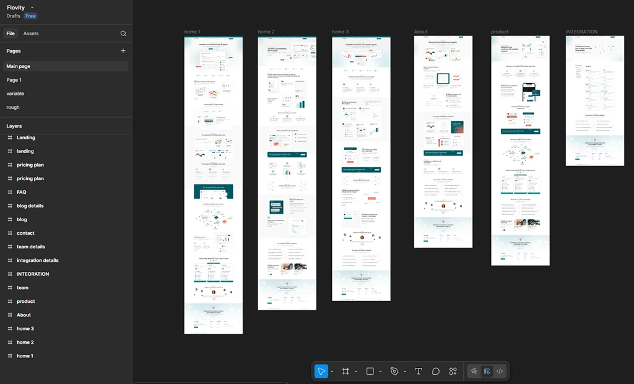Image resolution: width=634 pixels, height=384 pixels.
Task: Toggle Dev Mode code icon
Action: coord(500,371)
